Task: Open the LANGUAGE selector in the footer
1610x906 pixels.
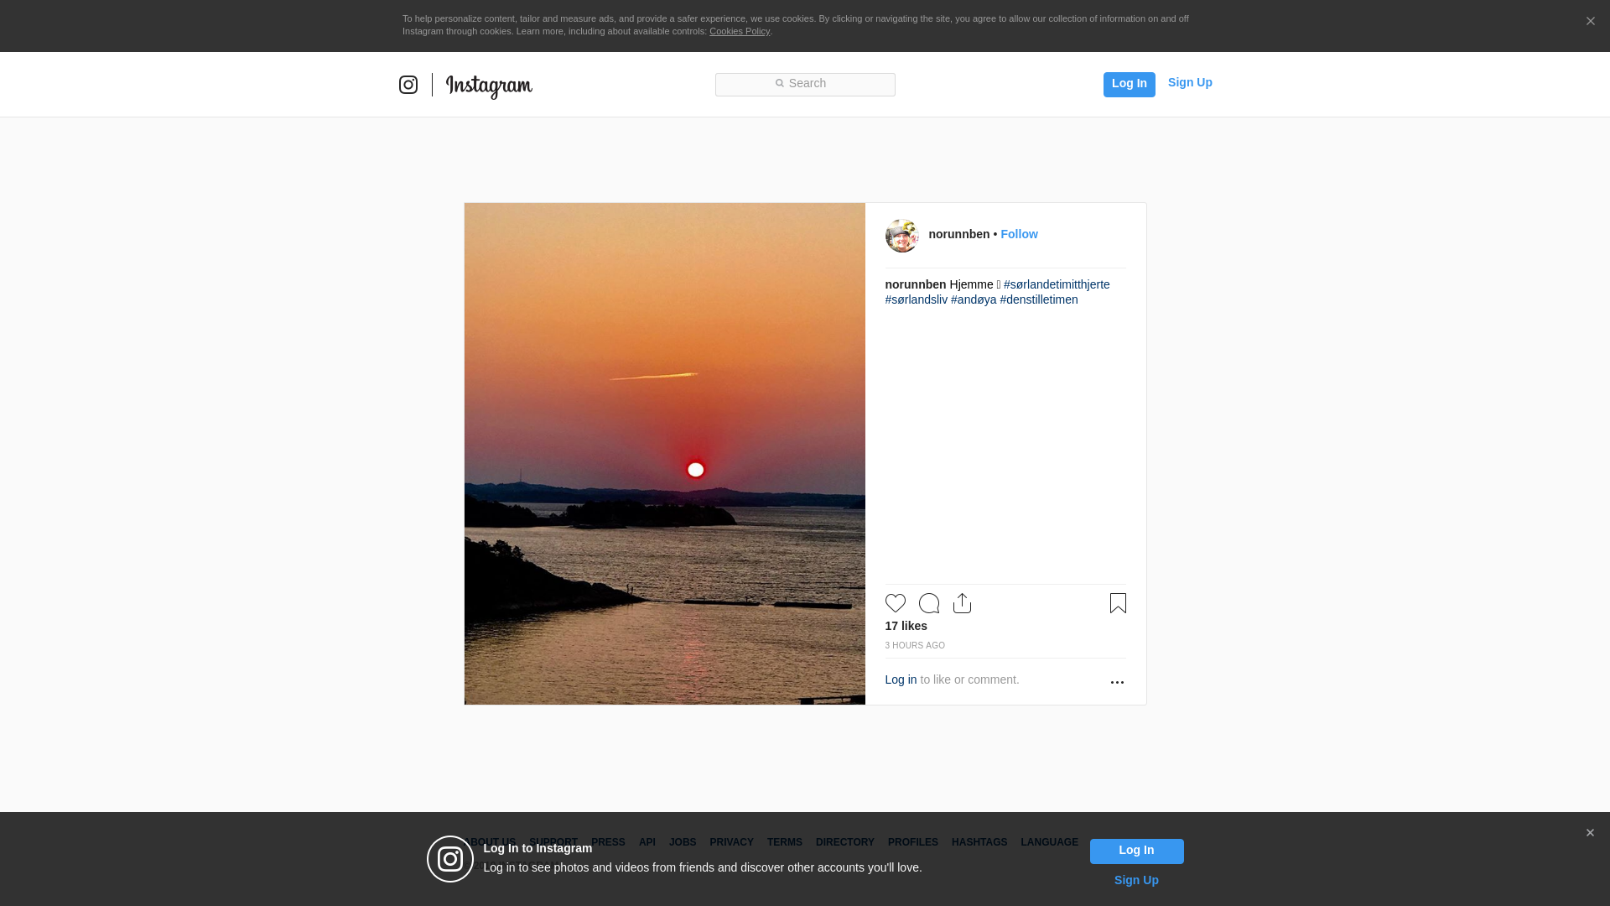Action: click(x=1049, y=842)
